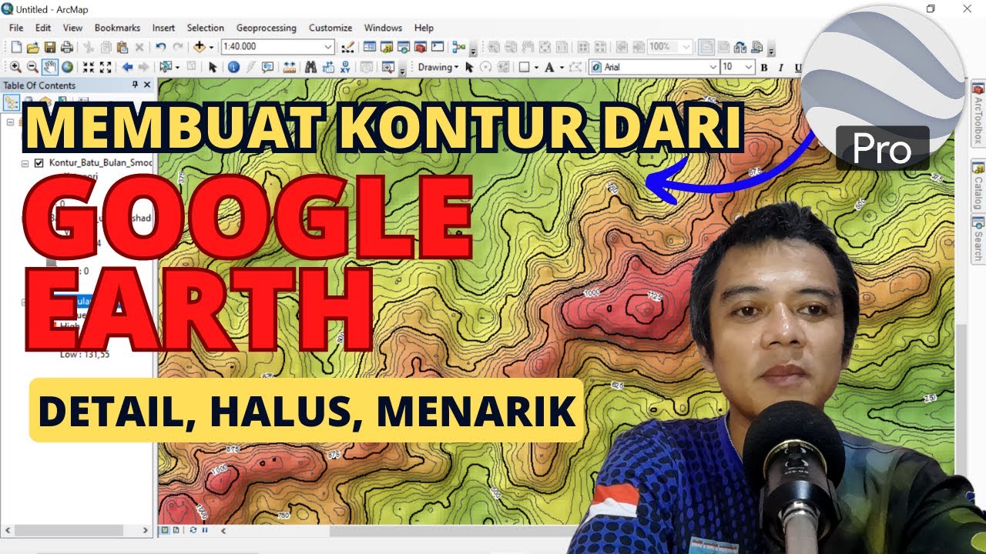
Task: Open the Selection menu
Action: point(206,28)
